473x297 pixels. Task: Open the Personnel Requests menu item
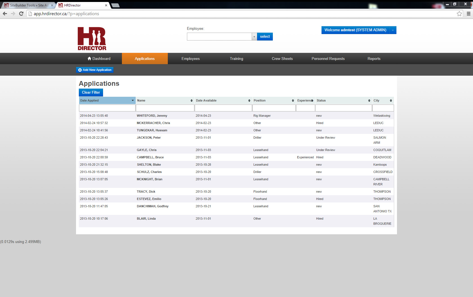[x=328, y=58]
